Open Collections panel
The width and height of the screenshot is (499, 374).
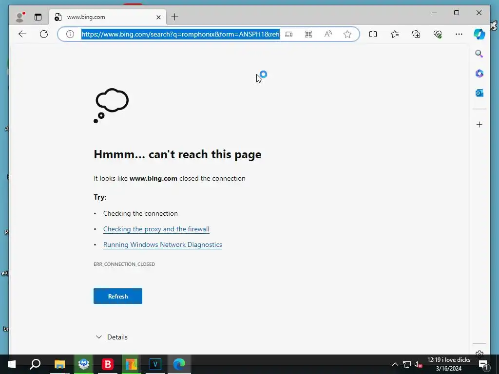tap(416, 34)
